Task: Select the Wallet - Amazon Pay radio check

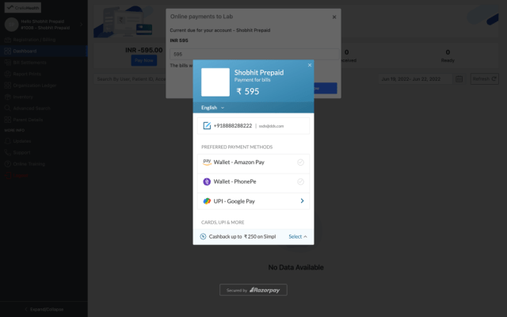Action: pyautogui.click(x=300, y=162)
